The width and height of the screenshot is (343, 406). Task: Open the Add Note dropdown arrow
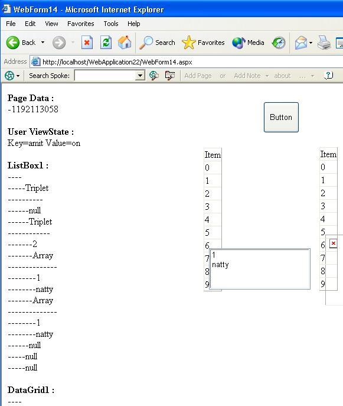click(267, 76)
